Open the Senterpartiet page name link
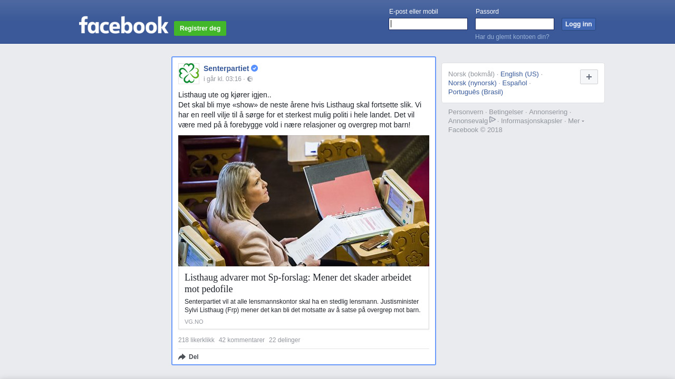The image size is (675, 379). point(226,68)
